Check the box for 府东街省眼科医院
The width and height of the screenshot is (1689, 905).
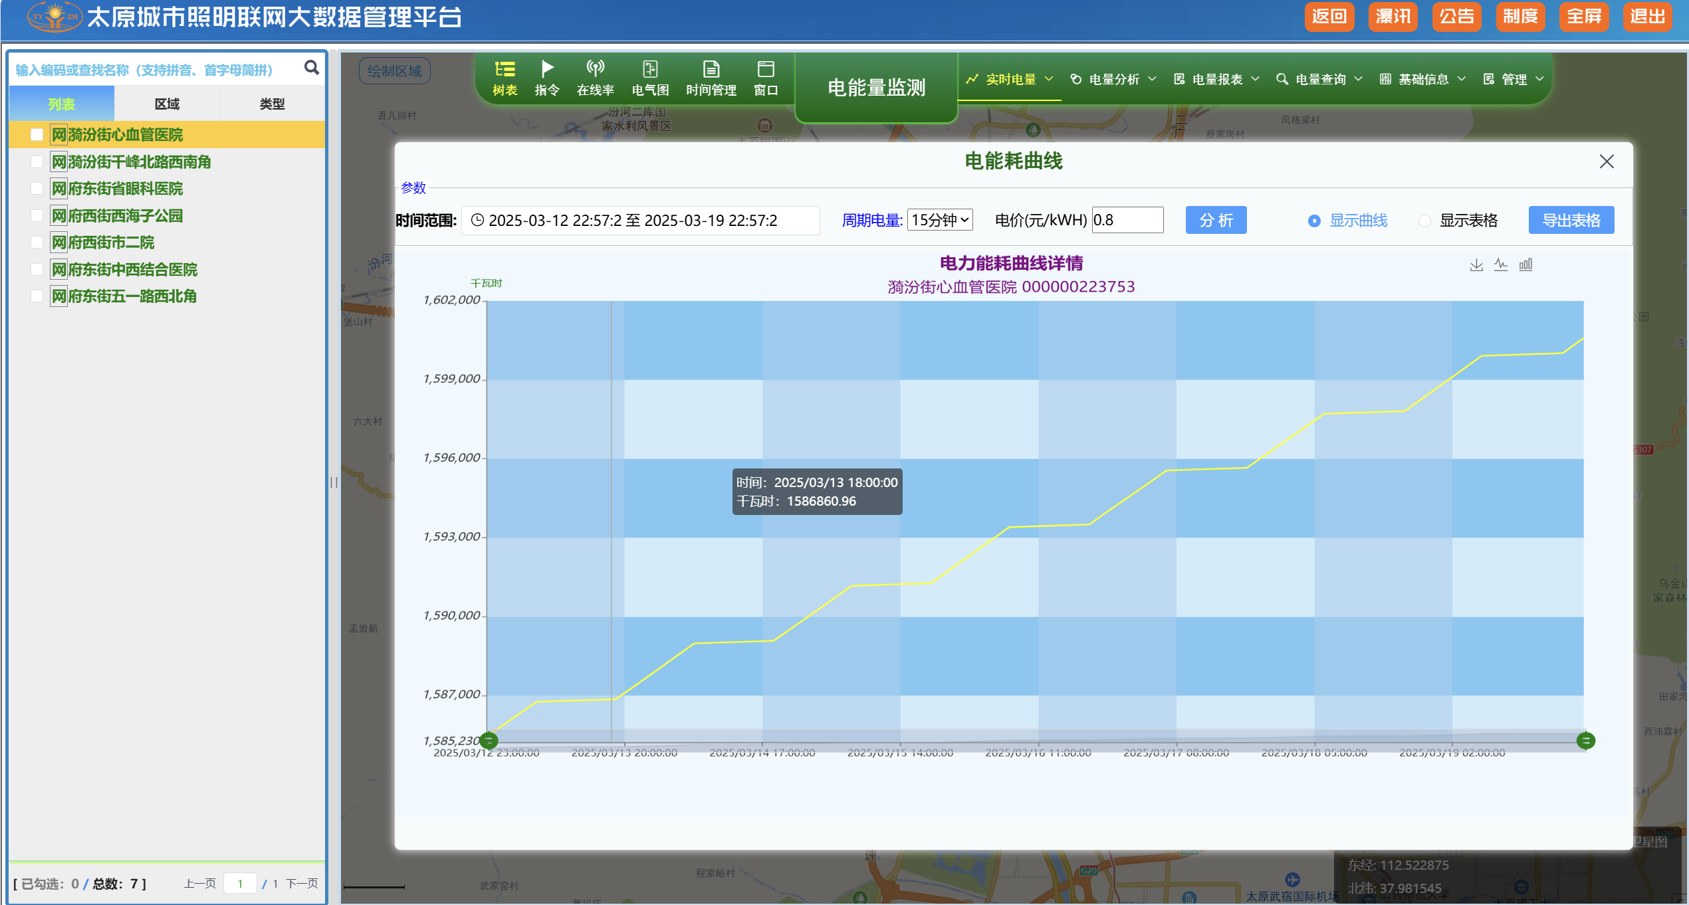point(37,189)
